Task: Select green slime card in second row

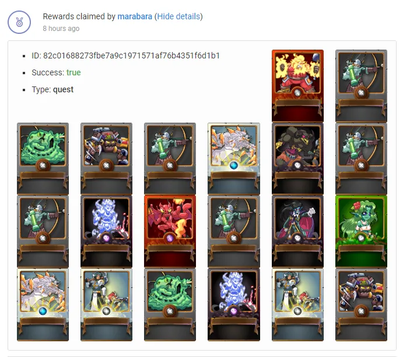Action: tap(43, 159)
